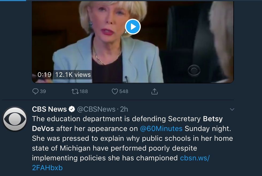Image resolution: width=262 pixels, height=176 pixels.
Task: Click the @CBSNews handle
Action: pos(96,109)
